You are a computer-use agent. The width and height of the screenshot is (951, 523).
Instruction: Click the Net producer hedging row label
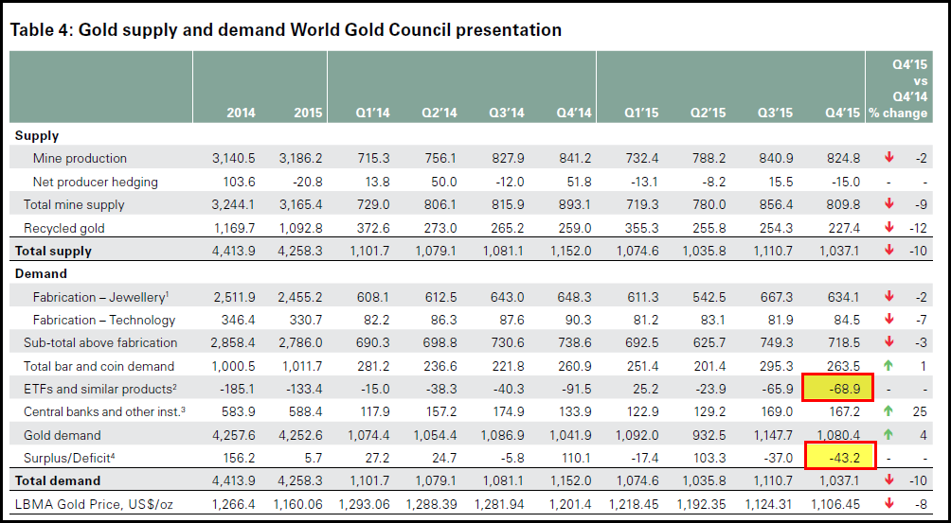pyautogui.click(x=95, y=182)
